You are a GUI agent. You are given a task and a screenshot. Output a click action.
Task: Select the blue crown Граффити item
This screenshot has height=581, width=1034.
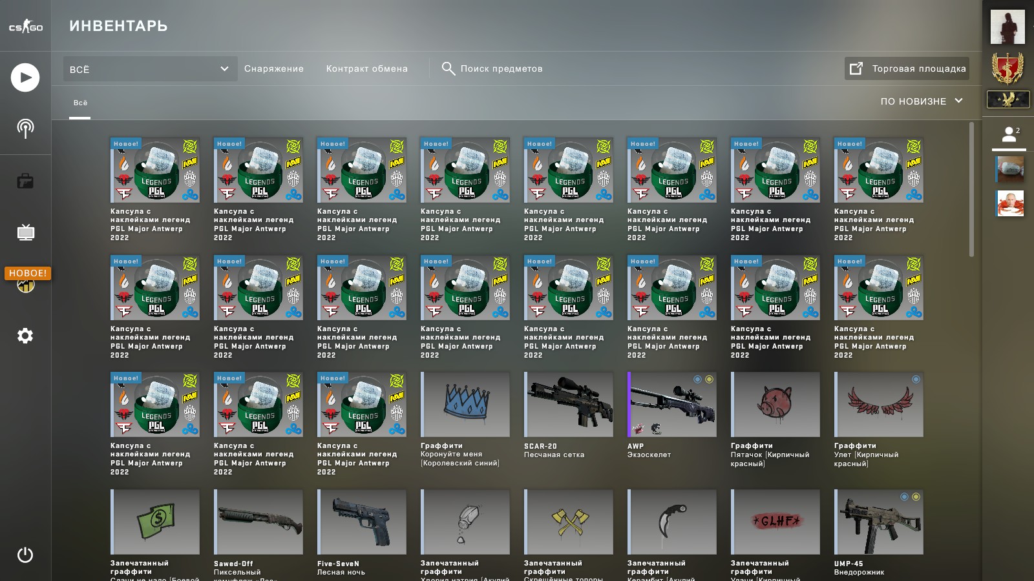[465, 404]
